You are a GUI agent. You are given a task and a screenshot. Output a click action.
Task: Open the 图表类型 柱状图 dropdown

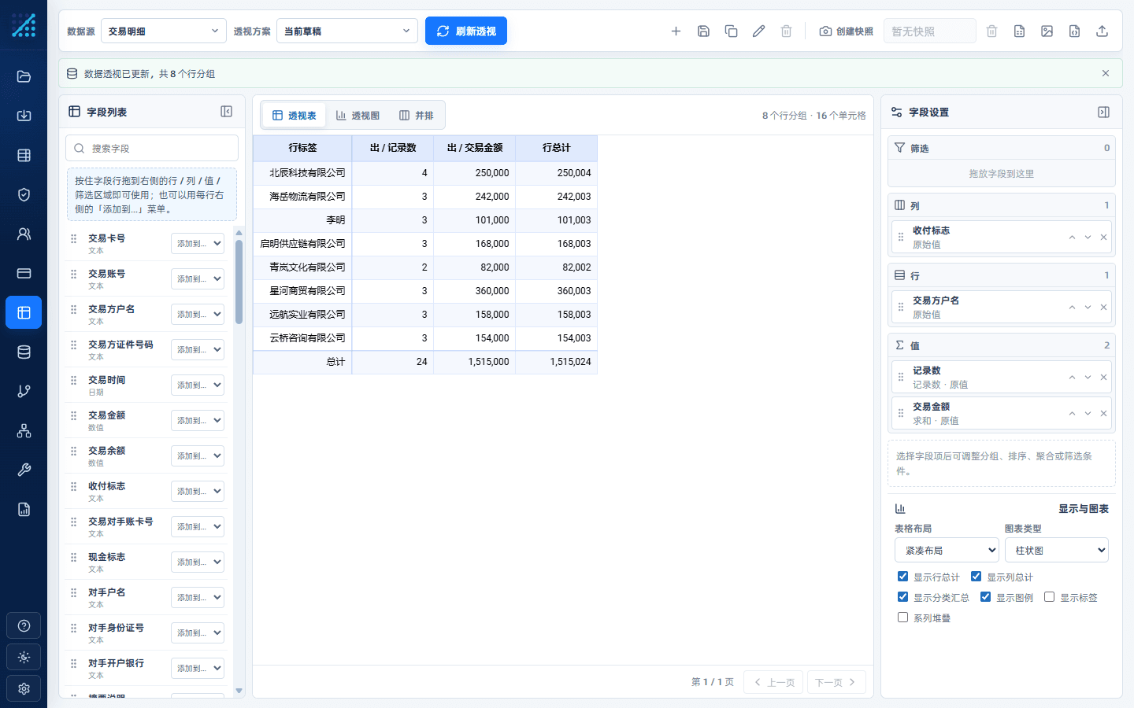point(1056,550)
